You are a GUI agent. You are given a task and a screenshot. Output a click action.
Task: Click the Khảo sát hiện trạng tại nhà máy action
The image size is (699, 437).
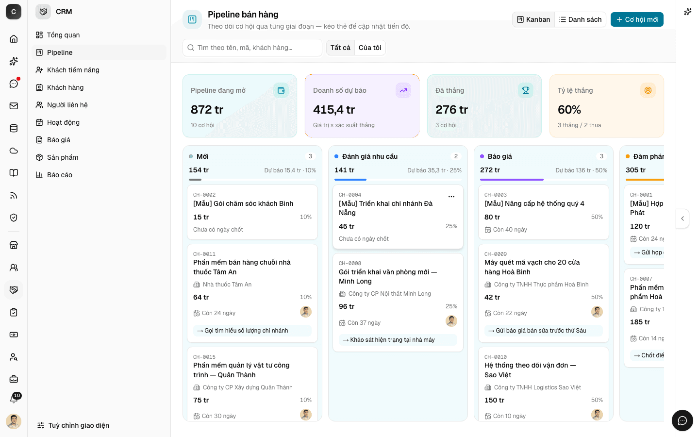pos(398,340)
